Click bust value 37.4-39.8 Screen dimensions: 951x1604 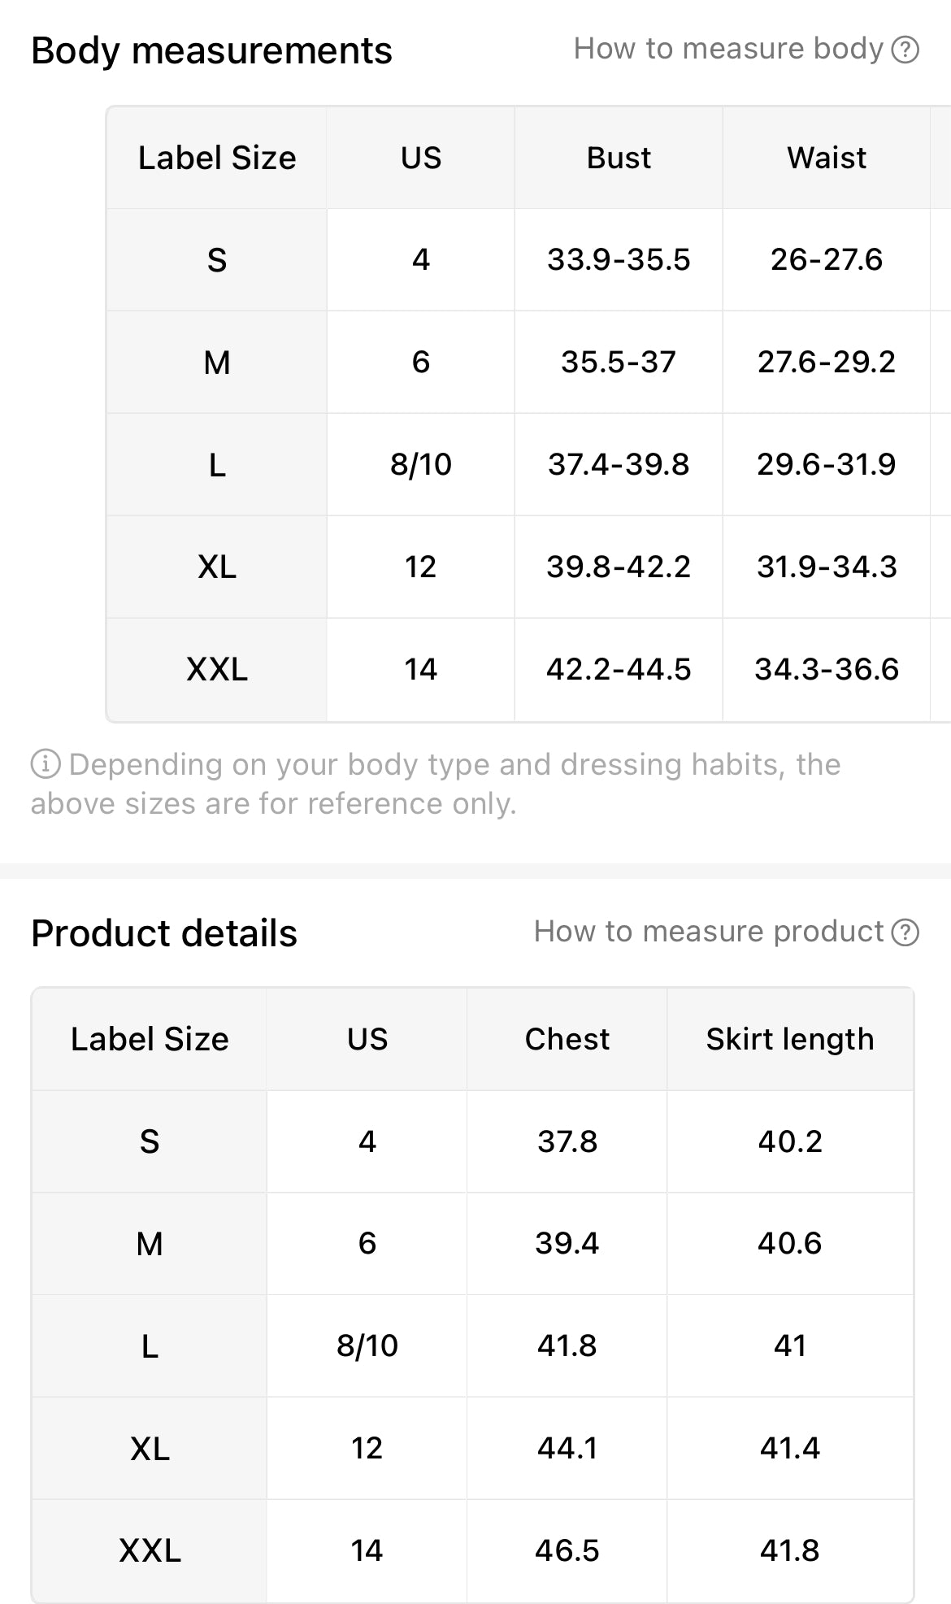tap(619, 464)
